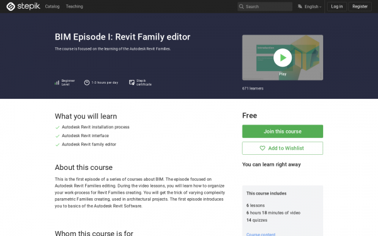Click the 'Free' price label

coord(249,116)
